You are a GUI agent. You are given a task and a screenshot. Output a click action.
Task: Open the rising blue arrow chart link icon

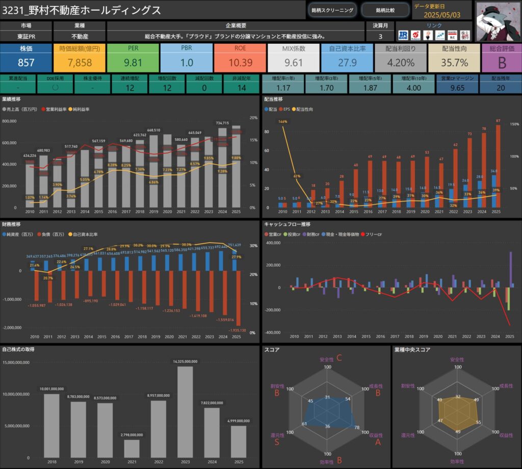440,35
